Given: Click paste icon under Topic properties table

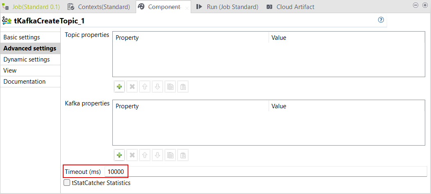Looking at the screenshot, I should tap(183, 87).
